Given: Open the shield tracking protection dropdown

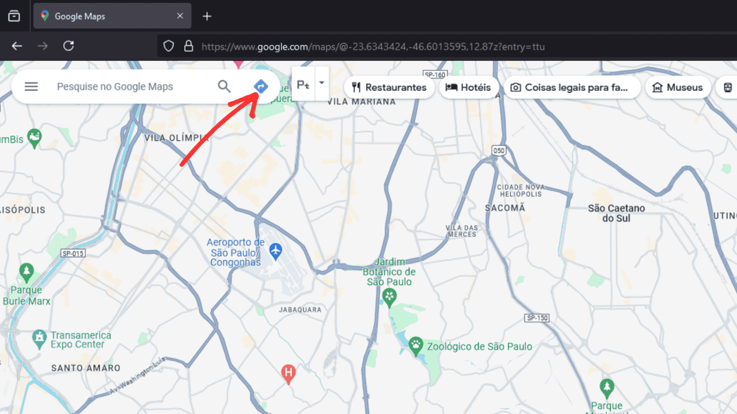Looking at the screenshot, I should click(168, 46).
